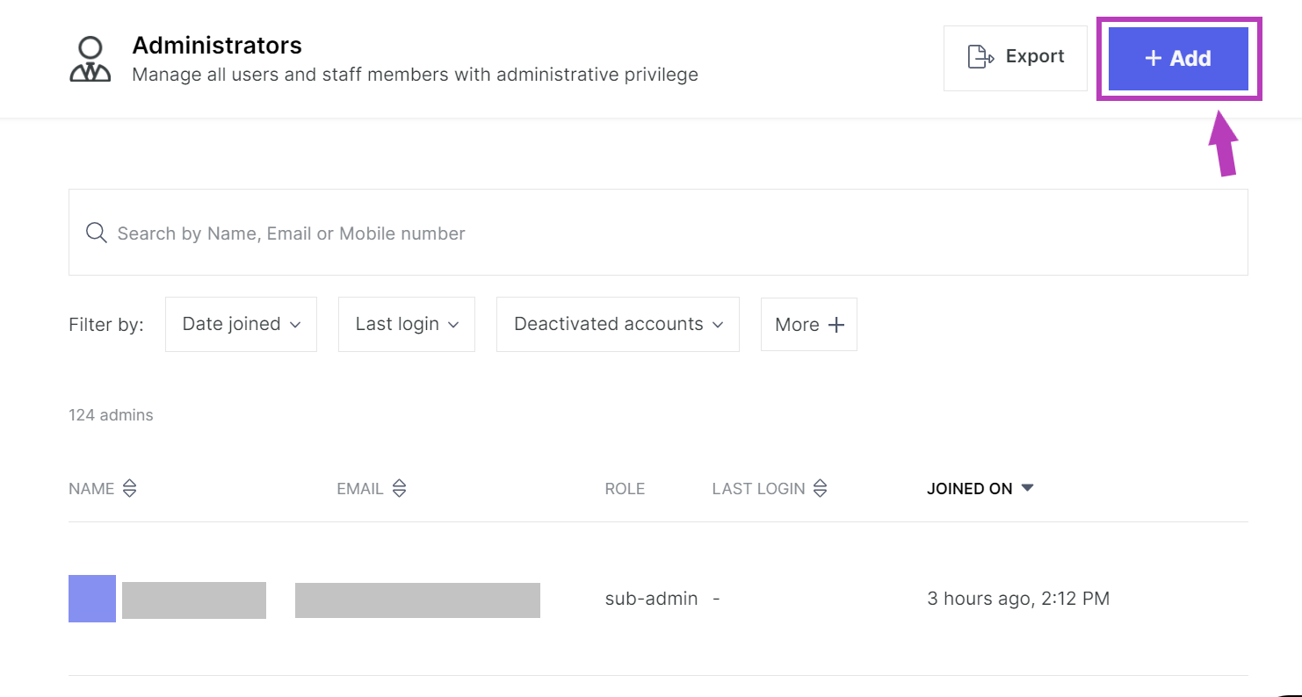
Task: Click the Export document icon
Action: point(980,57)
